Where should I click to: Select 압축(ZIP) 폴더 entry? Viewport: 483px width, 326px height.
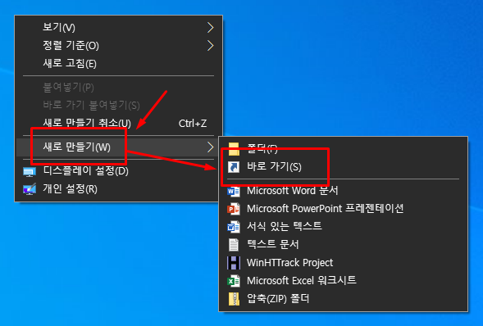[x=343, y=299]
